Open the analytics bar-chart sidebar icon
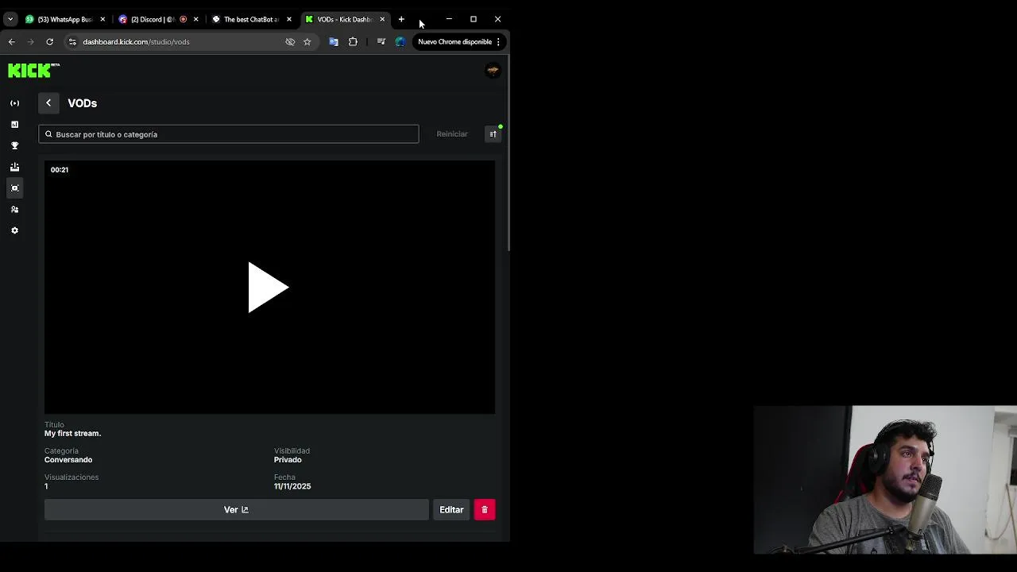Image resolution: width=1017 pixels, height=572 pixels. pos(14,125)
